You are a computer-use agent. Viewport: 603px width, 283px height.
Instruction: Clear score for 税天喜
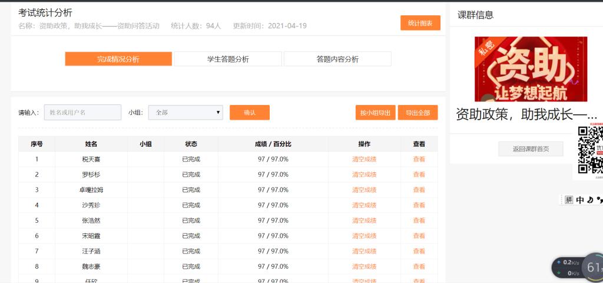pyautogui.click(x=364, y=159)
